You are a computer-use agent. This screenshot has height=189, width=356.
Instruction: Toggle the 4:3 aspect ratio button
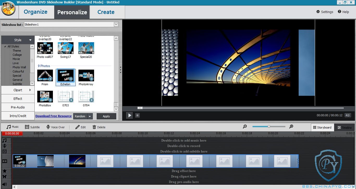pyautogui.click(x=347, y=115)
